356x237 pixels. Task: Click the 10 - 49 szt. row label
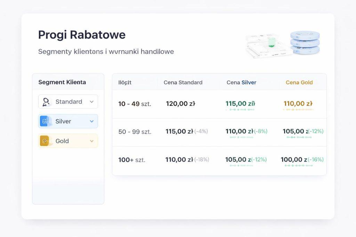[135, 104]
